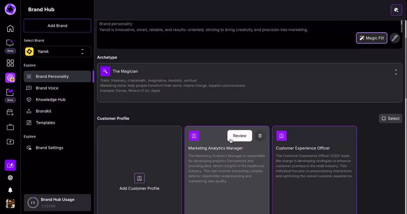The height and width of the screenshot is (214, 407).
Task: Expand the Archetype dropdown arrows
Action: 396,72
